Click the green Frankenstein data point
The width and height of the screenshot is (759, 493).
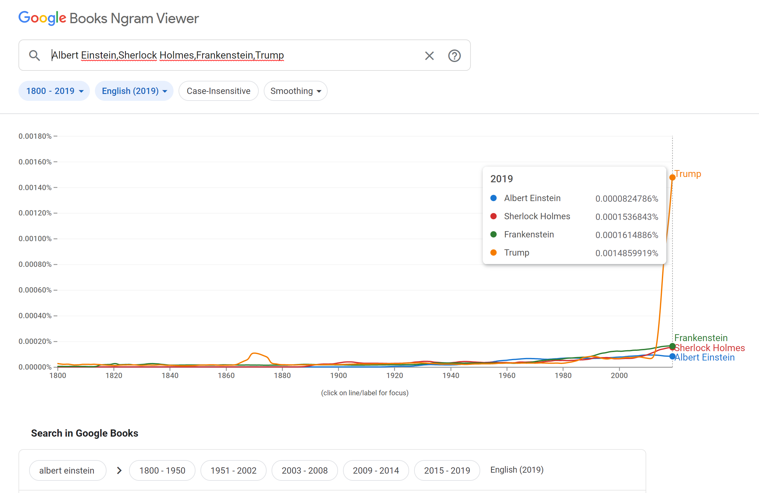pyautogui.click(x=672, y=346)
